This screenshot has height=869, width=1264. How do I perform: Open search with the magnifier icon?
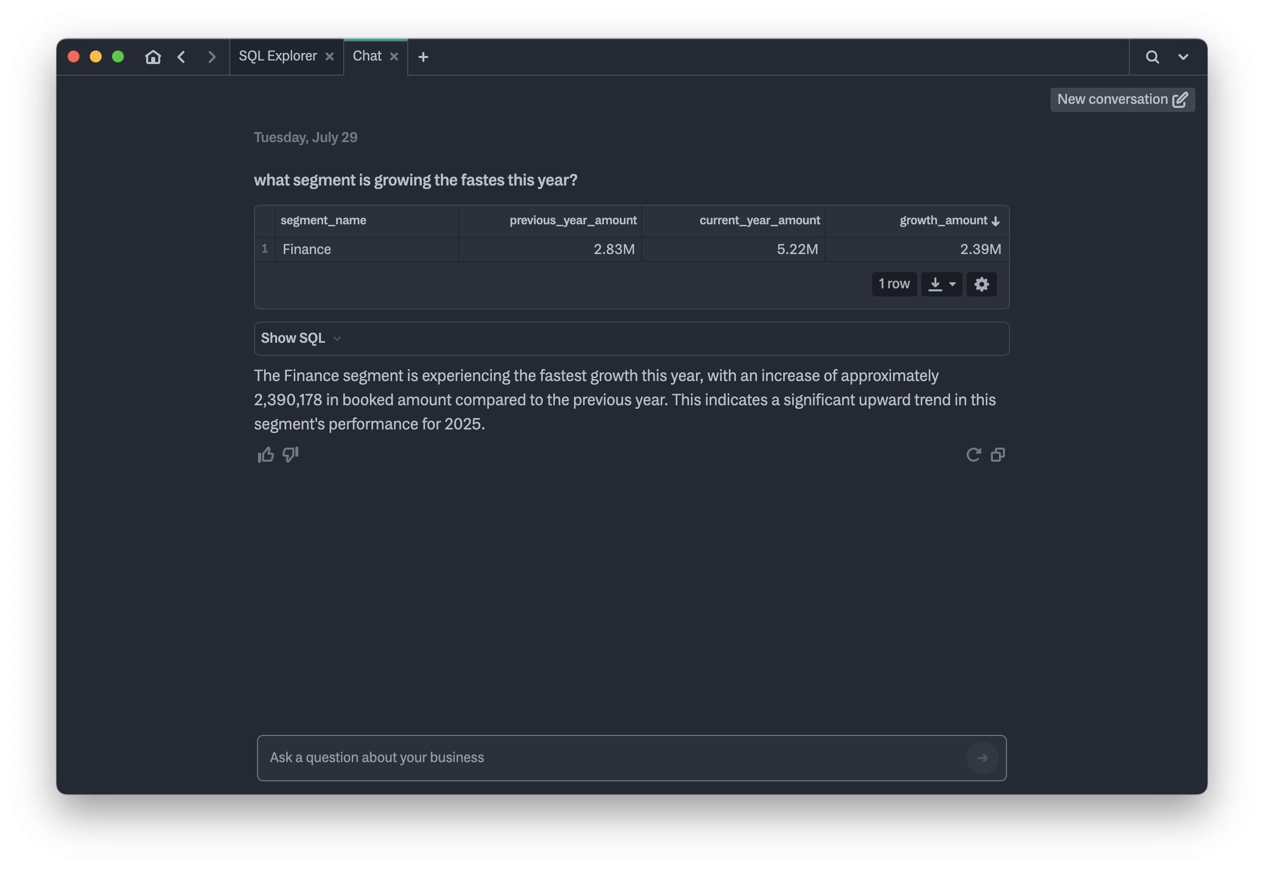pyautogui.click(x=1152, y=56)
